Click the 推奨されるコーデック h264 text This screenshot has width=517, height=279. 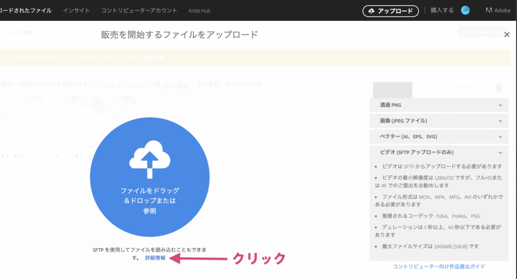(x=431, y=216)
